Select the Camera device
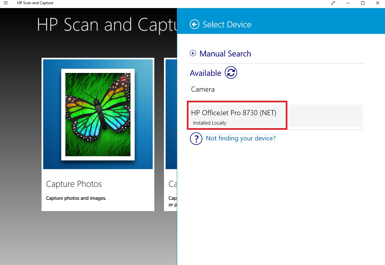 203,89
